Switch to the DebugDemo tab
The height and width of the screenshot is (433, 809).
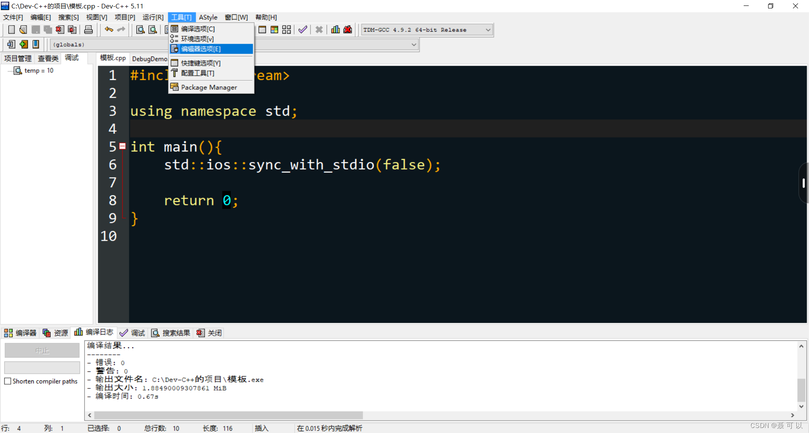click(x=150, y=58)
